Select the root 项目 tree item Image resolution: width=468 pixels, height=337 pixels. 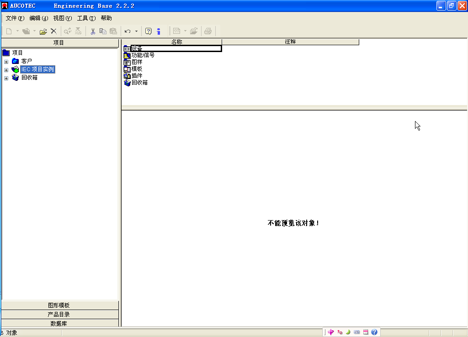(x=17, y=53)
